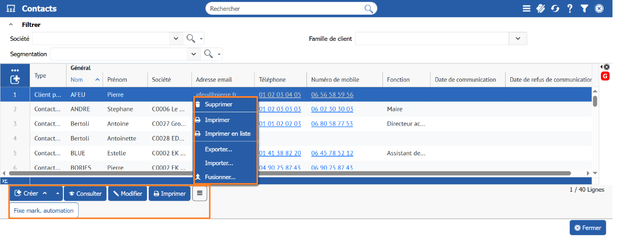Click the magnifier icon next to Société field

coord(191,39)
